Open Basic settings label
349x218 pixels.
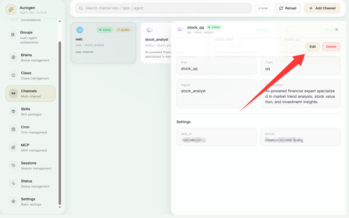[31, 204]
